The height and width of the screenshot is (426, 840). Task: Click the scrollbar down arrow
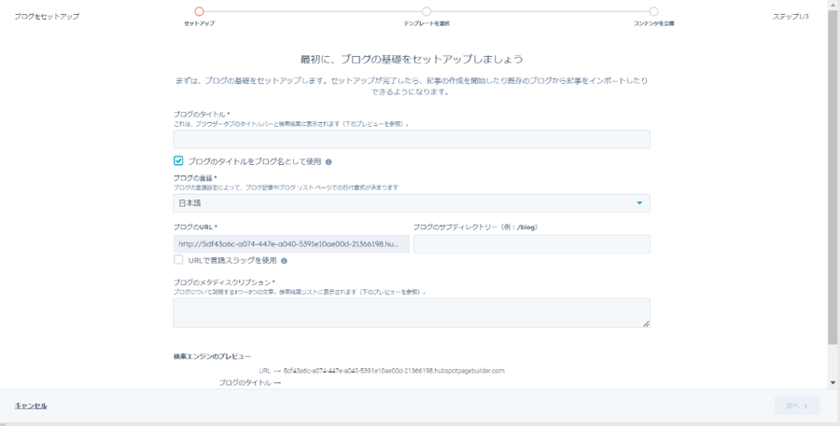tap(833, 382)
